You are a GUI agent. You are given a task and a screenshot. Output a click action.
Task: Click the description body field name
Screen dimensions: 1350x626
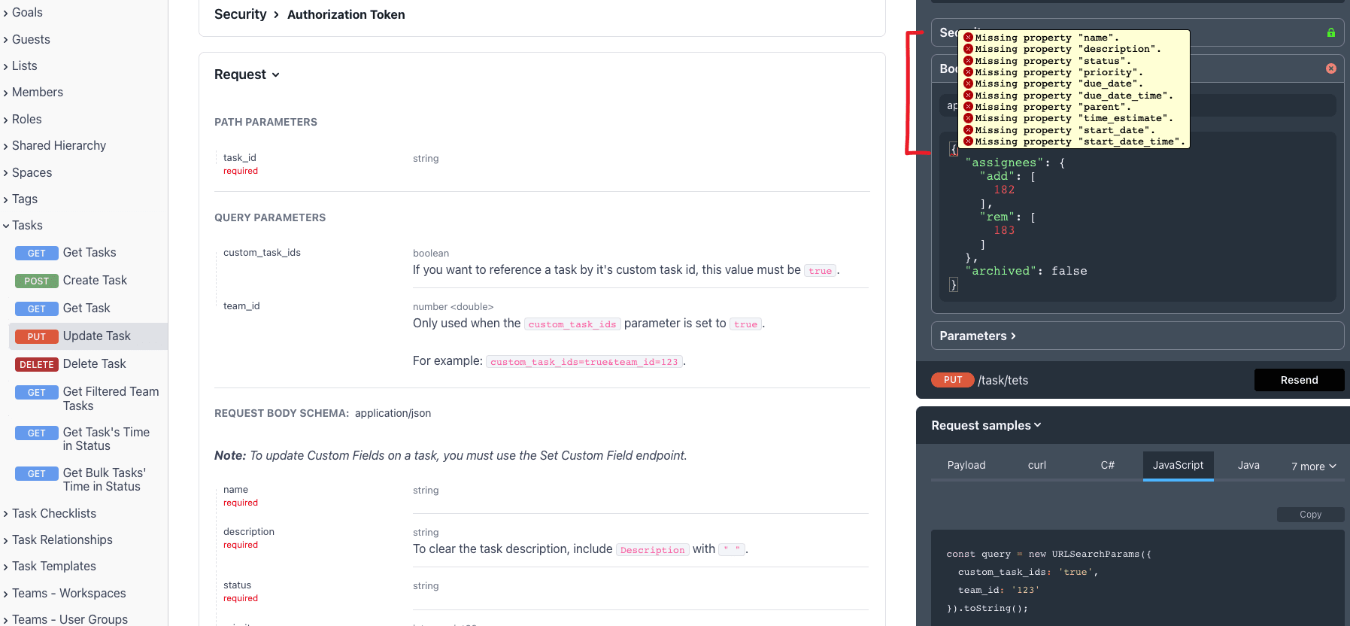coord(249,532)
